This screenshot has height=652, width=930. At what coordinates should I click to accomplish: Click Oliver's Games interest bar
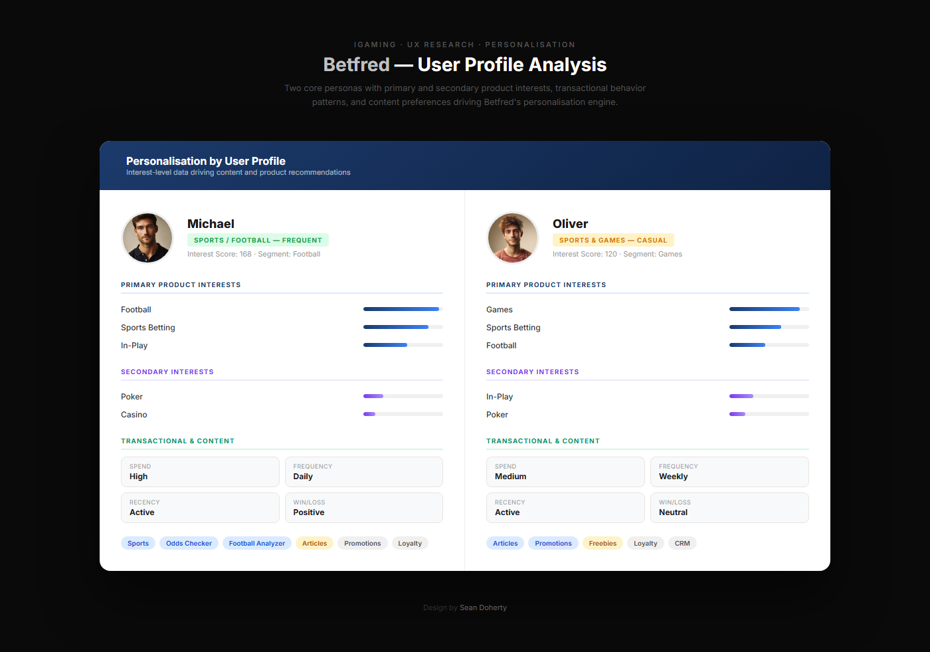pyautogui.click(x=769, y=309)
